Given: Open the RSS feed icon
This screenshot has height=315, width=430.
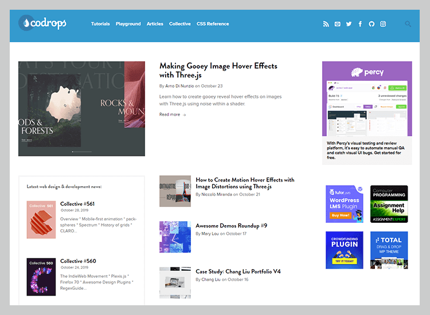Looking at the screenshot, I should pyautogui.click(x=326, y=24).
